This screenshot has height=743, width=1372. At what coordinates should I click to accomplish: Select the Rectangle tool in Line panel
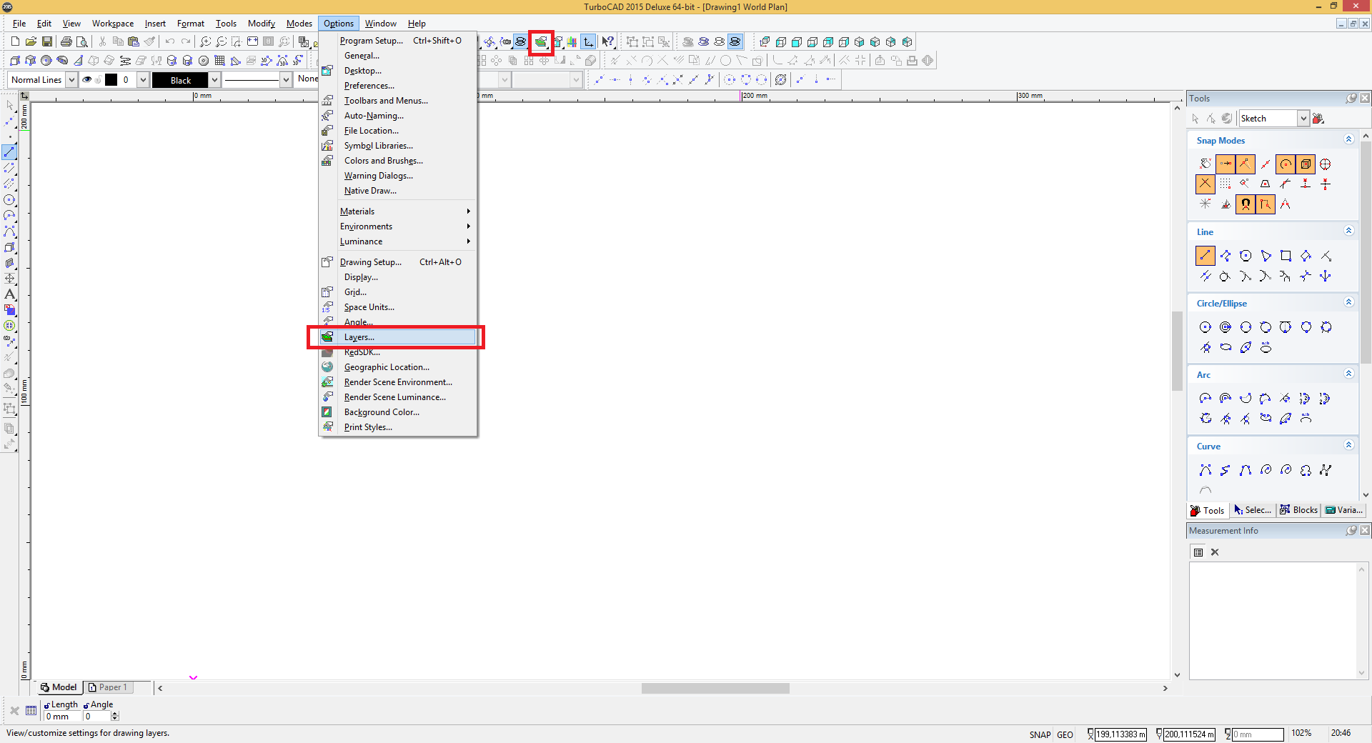[1286, 256]
